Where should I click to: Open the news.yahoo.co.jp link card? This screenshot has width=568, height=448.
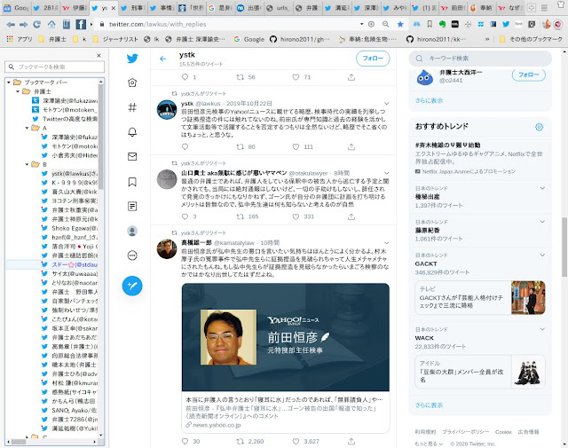coord(286,413)
